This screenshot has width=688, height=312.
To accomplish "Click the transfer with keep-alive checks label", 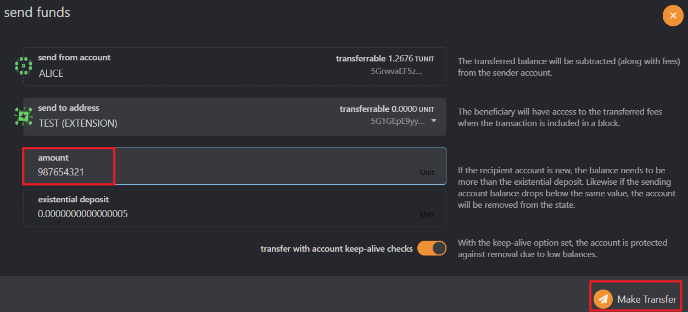I will [x=336, y=249].
